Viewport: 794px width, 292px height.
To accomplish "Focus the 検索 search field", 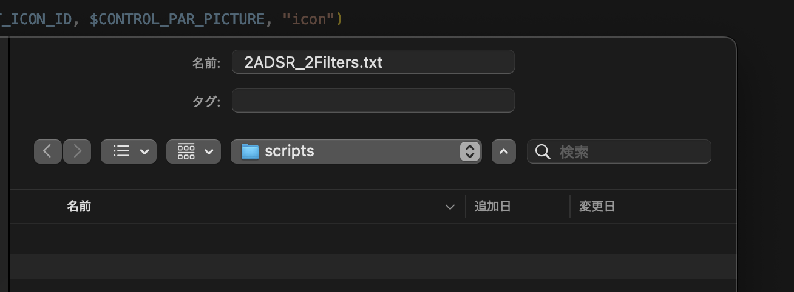I will point(619,151).
